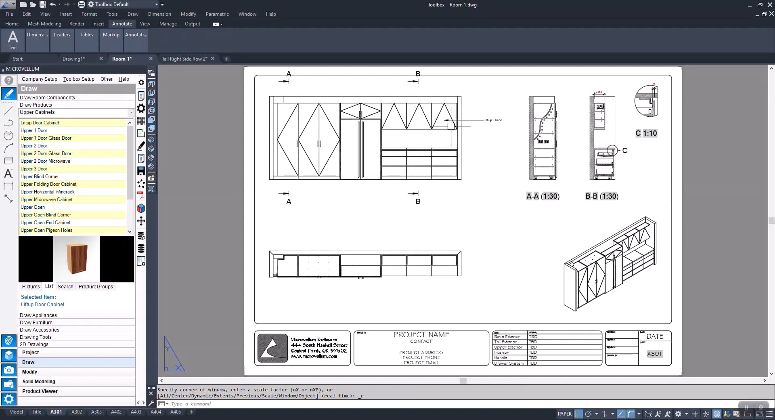Switch to the Tall Right Side Row 2 drawing tab

(184, 59)
